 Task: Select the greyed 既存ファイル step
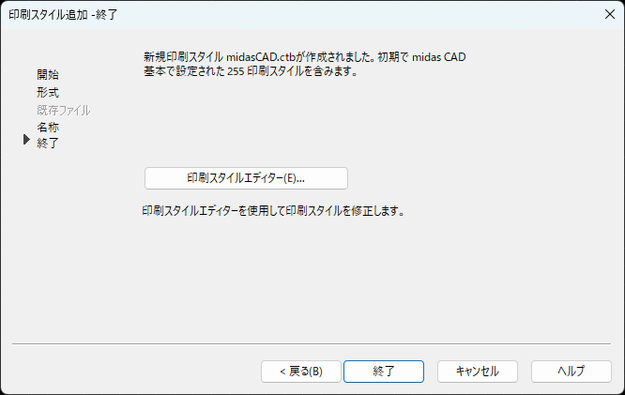point(64,110)
